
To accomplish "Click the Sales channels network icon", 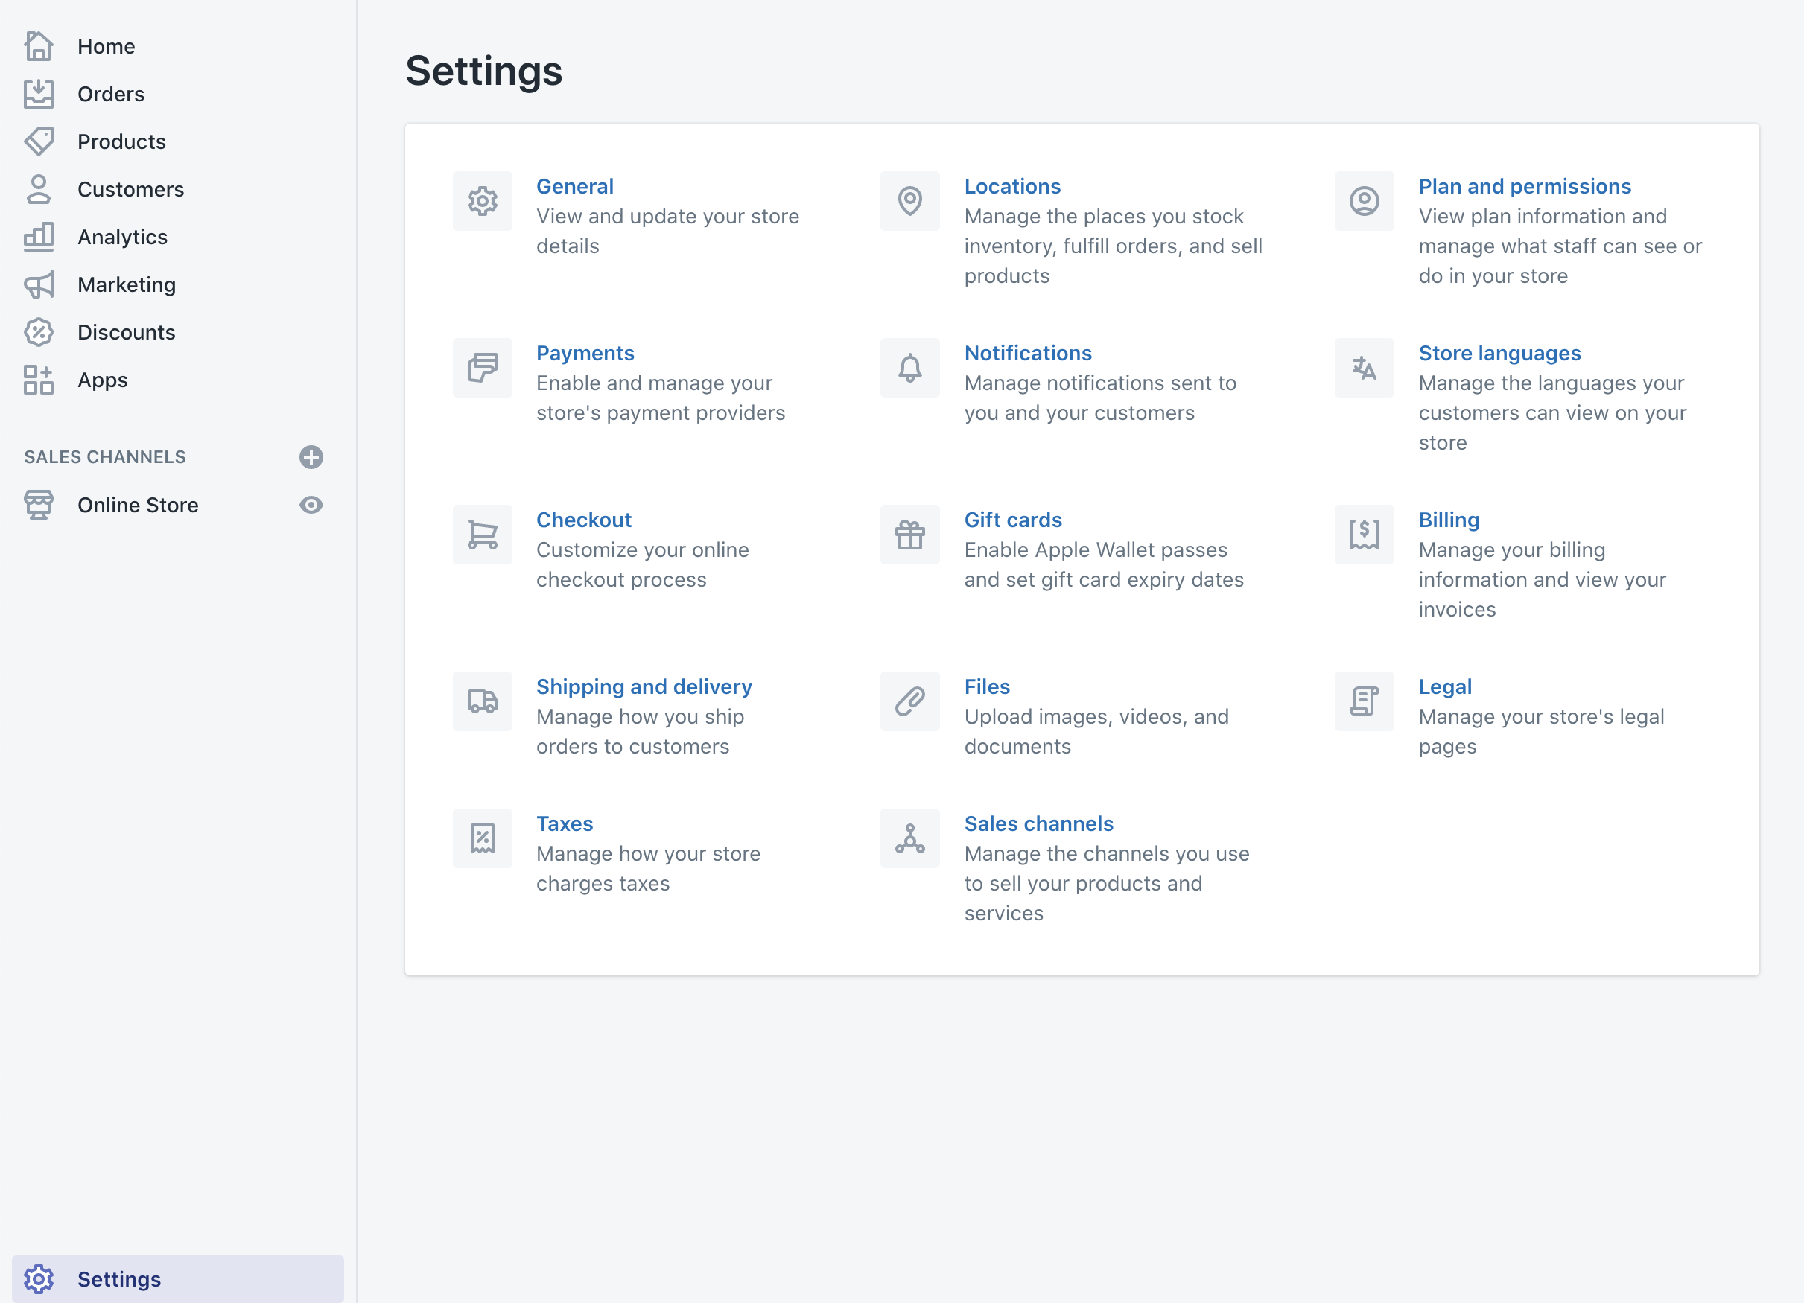I will [909, 838].
